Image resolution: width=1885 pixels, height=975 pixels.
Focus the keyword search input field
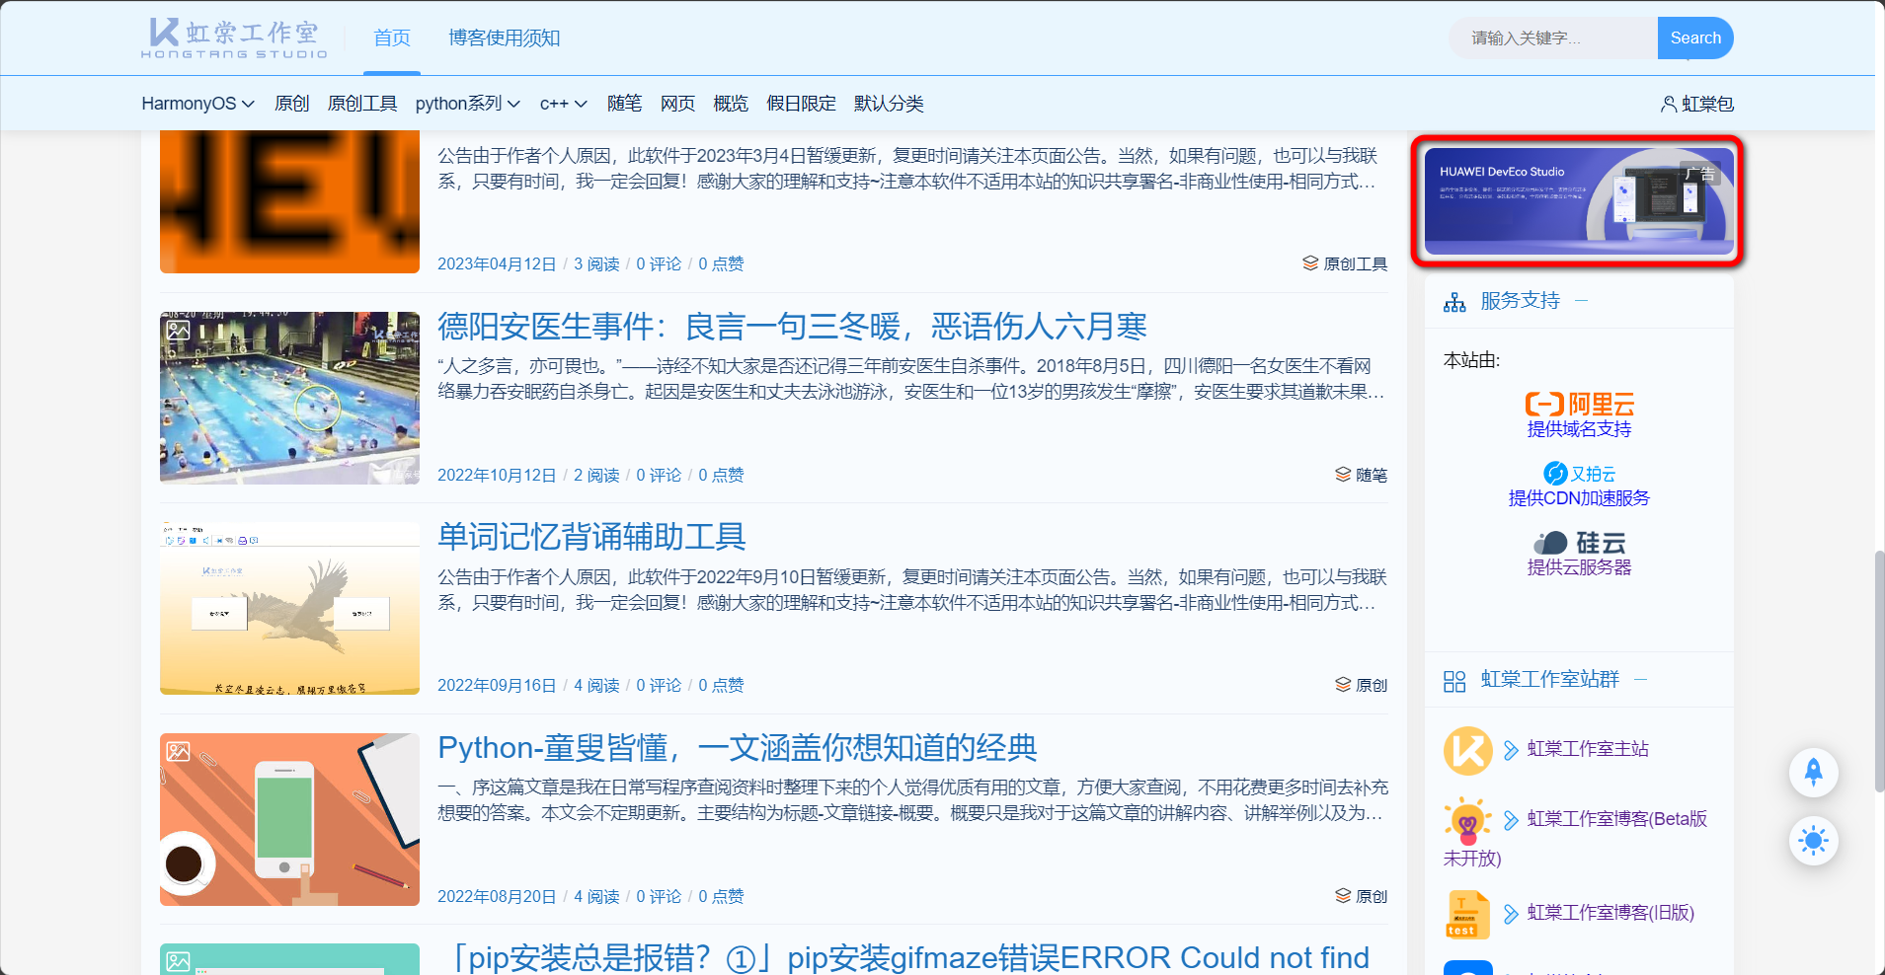coord(1553,37)
